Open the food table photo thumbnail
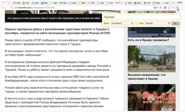Viewport: 185px width, 112px height. [152, 98]
